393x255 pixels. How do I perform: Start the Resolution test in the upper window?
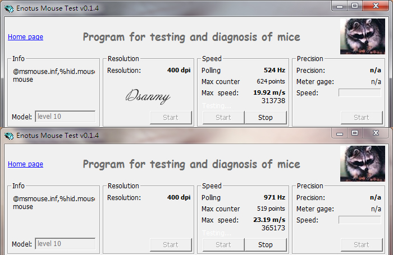coord(171,118)
